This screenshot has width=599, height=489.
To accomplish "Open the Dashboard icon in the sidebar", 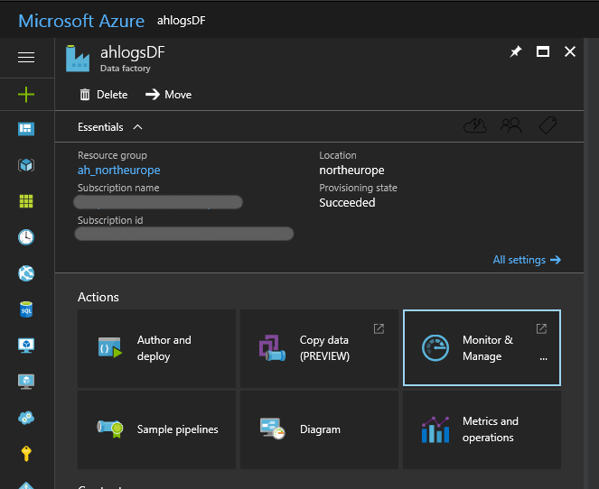I will coord(26,129).
